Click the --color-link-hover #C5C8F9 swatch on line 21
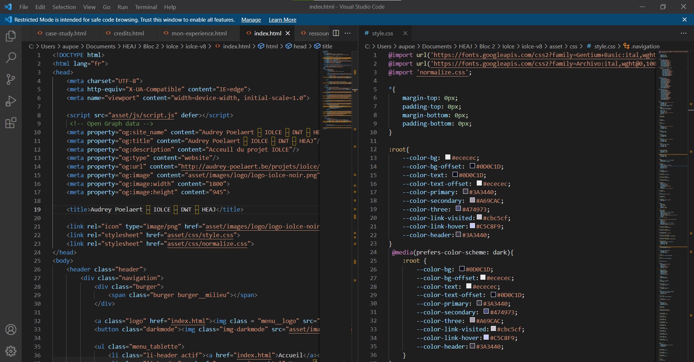 pos(472,226)
